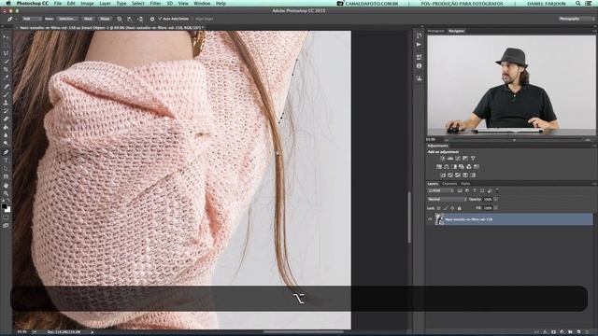Select the Rectangular Marquee tool
Screen dimensions: 598x336
click(x=6, y=45)
